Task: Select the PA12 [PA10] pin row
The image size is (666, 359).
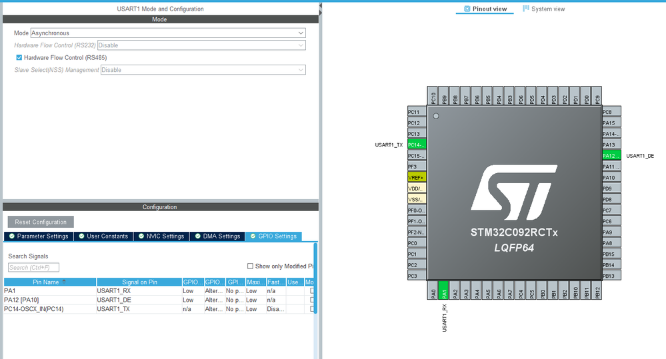Action: [159, 300]
